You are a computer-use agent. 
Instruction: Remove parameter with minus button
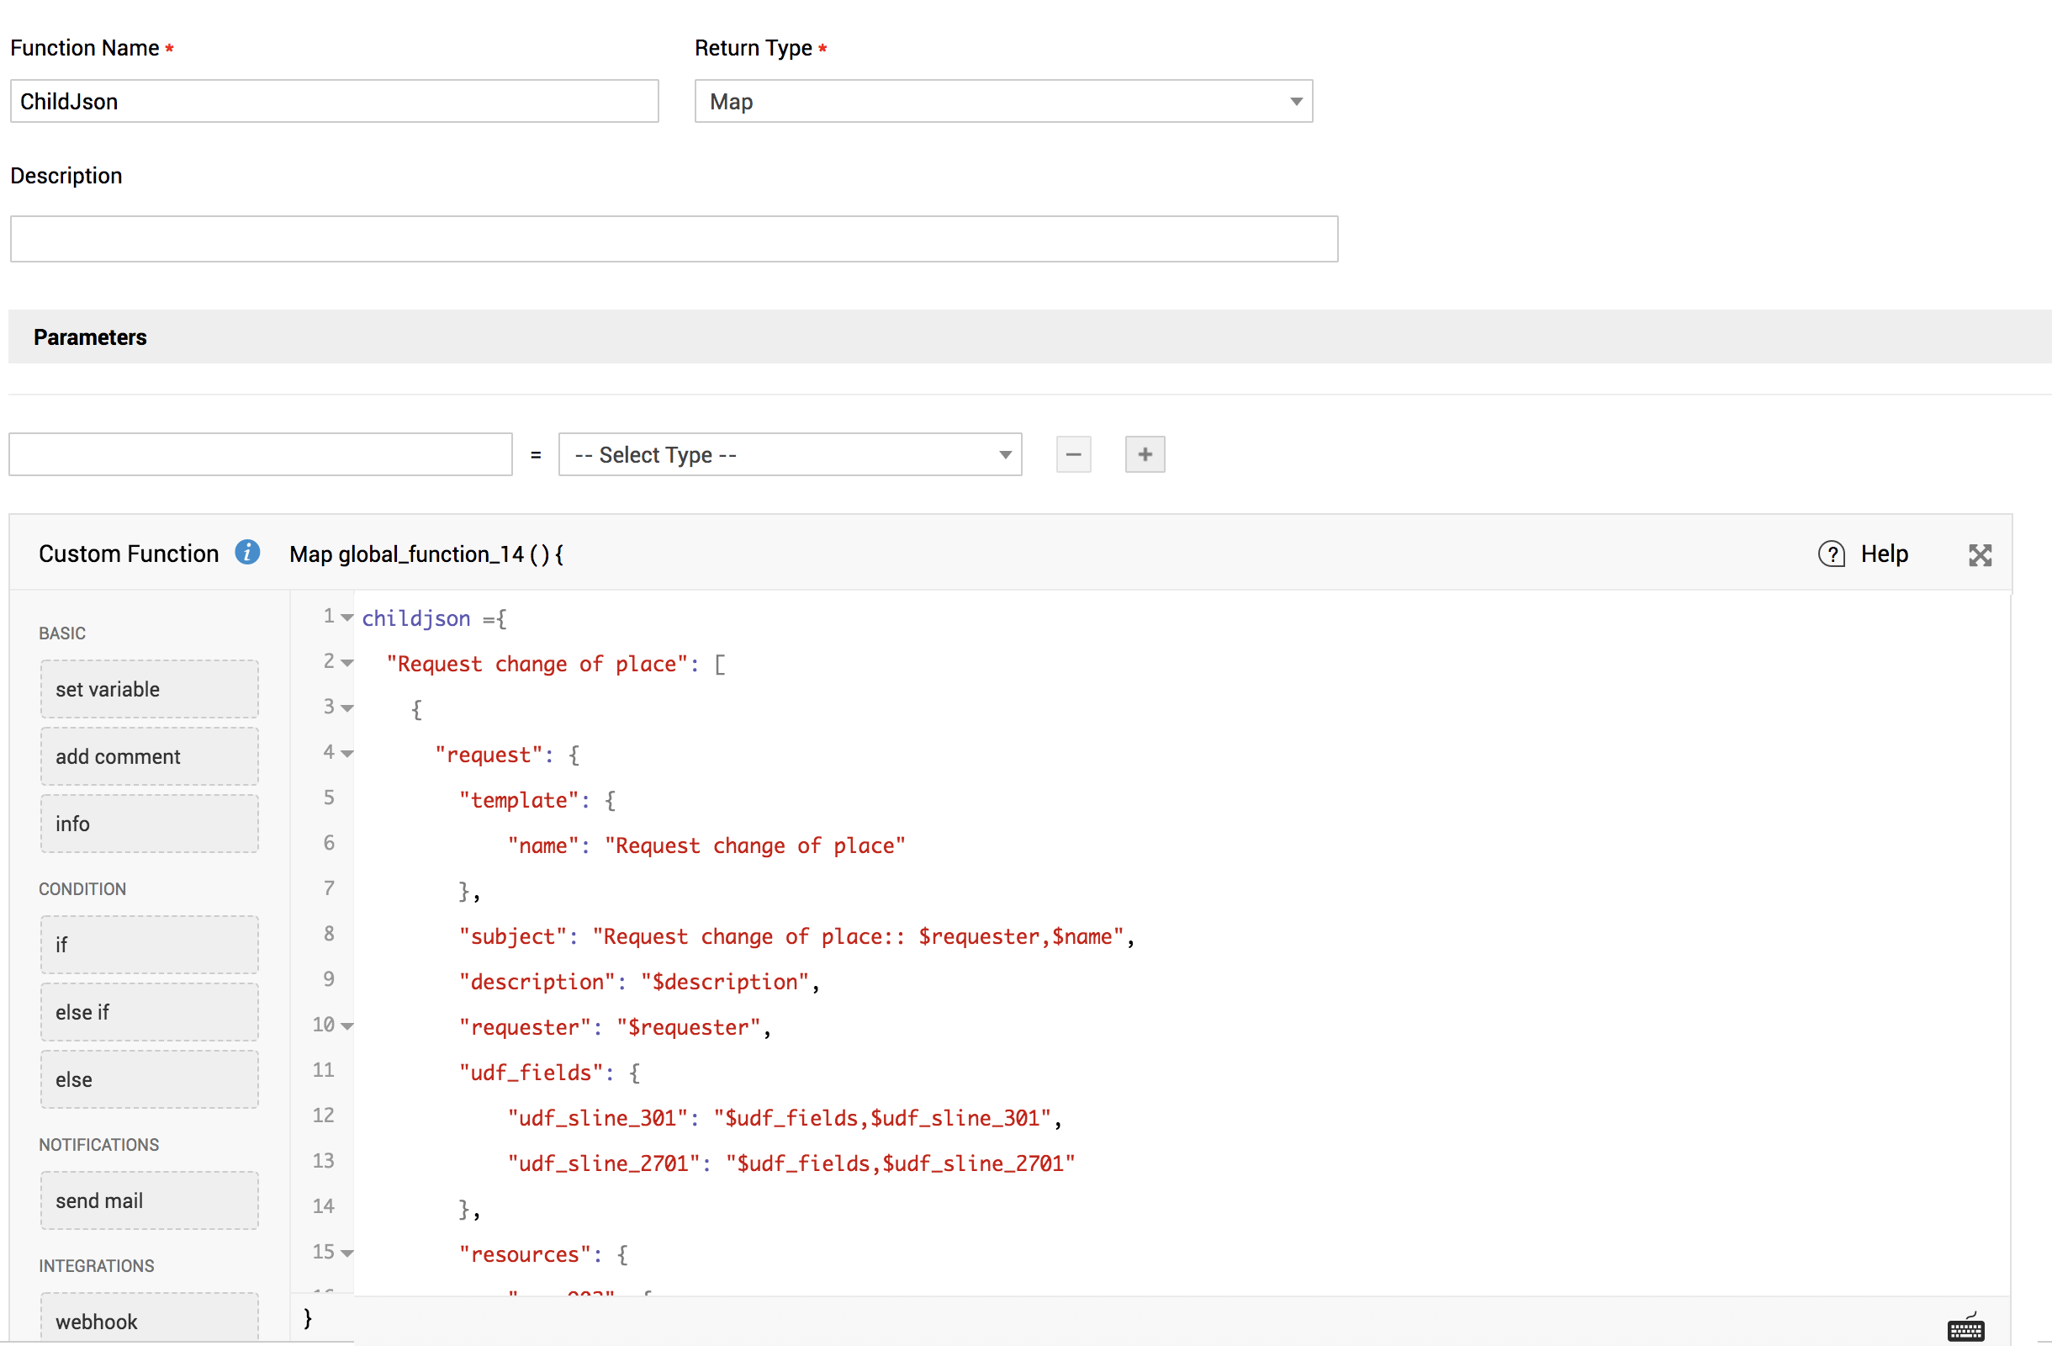(x=1073, y=454)
